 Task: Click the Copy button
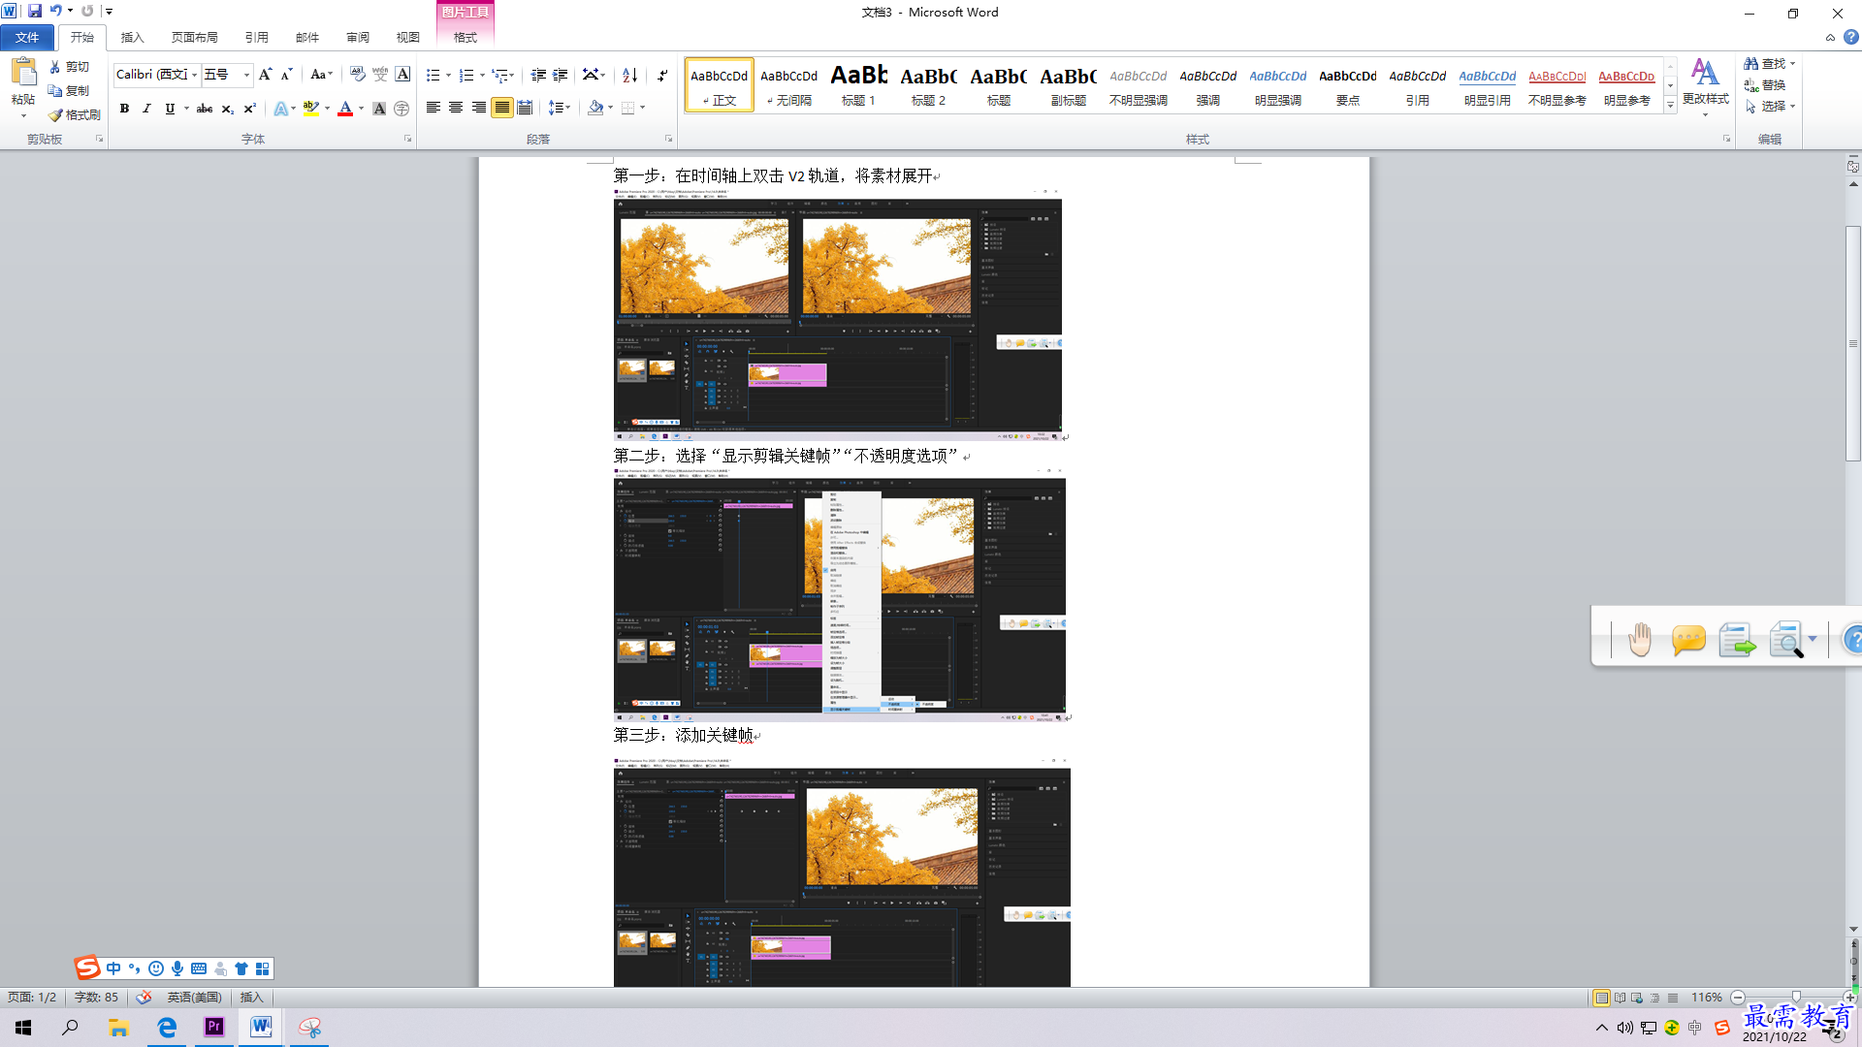tap(69, 91)
